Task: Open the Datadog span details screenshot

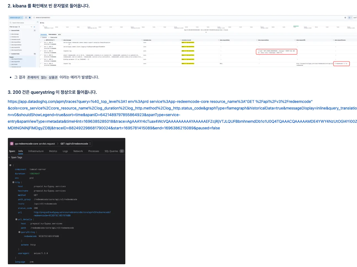Action: (x=66, y=201)
